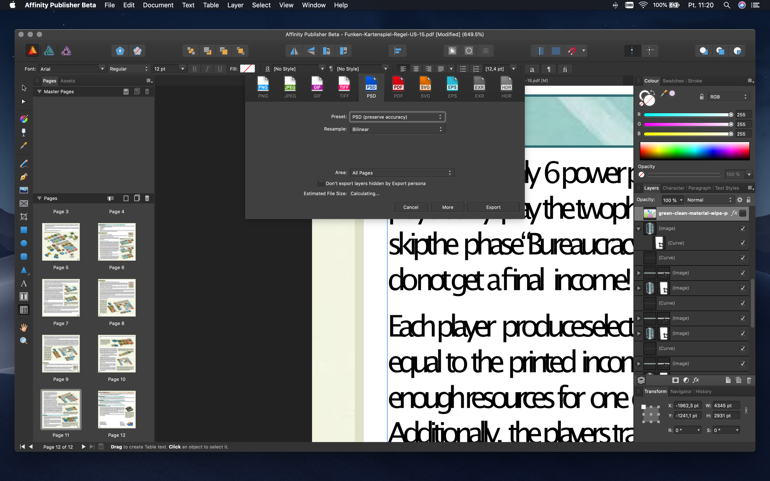Toggle the layer lock icon in Layers panel
The height and width of the screenshot is (481, 770).
coord(749,200)
